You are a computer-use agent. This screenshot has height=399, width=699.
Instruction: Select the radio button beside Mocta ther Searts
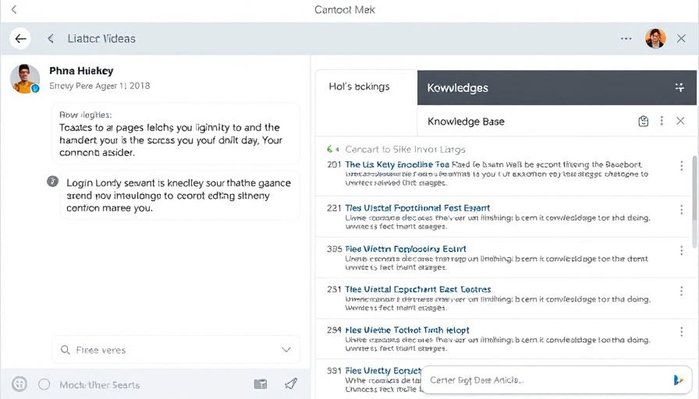pos(44,384)
